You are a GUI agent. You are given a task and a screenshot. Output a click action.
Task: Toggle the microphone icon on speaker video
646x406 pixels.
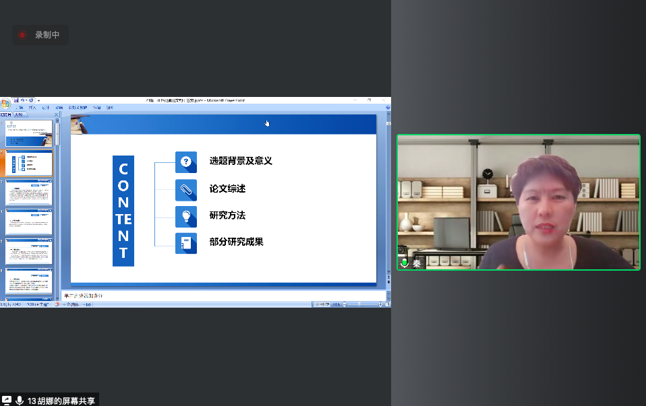(x=405, y=263)
